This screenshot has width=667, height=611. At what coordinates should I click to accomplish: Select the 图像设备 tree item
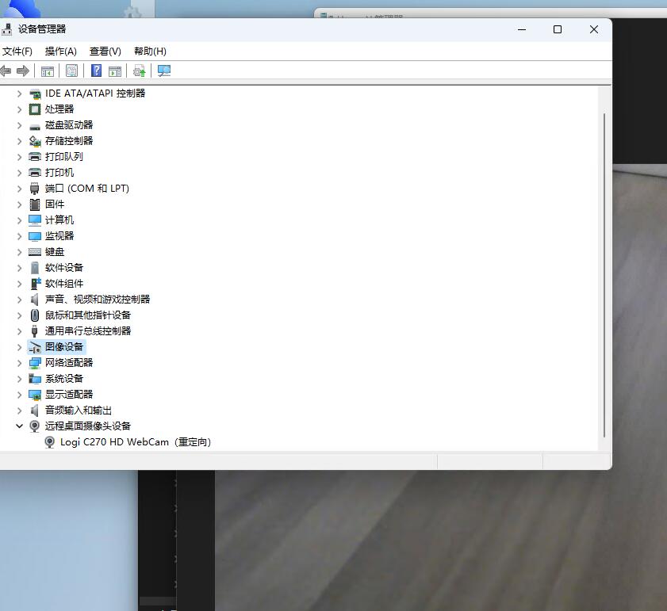tap(63, 347)
